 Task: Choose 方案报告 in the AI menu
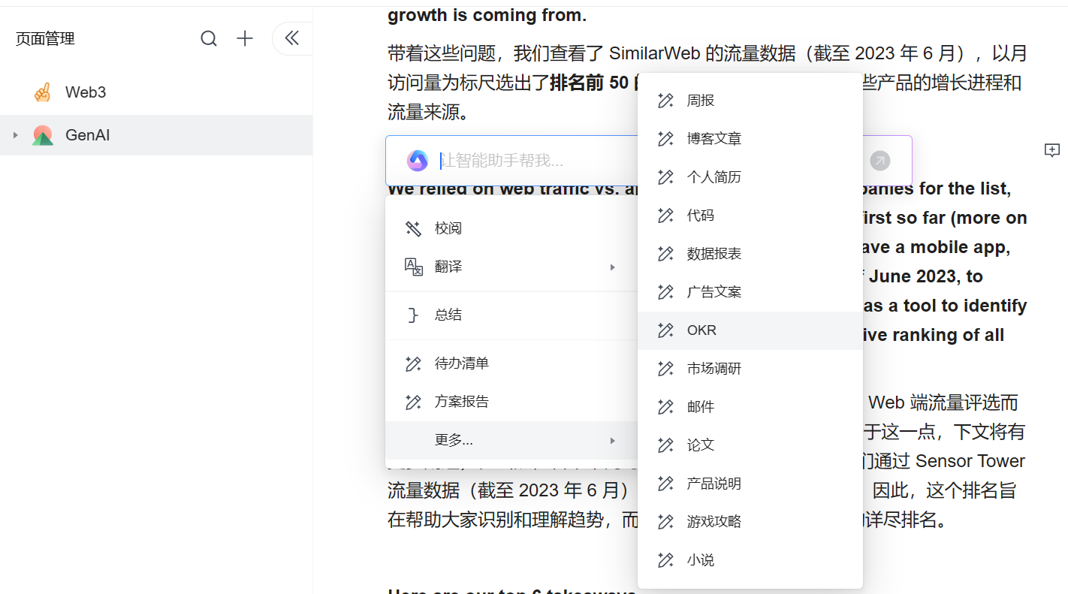click(461, 403)
